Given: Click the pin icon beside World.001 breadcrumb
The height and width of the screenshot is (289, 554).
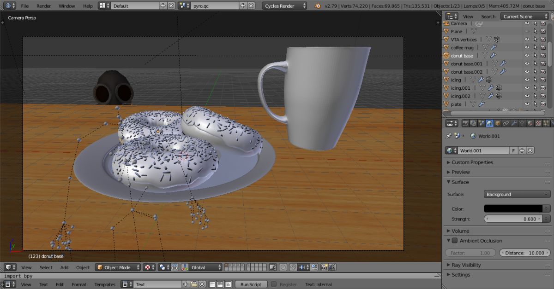Looking at the screenshot, I should point(448,136).
